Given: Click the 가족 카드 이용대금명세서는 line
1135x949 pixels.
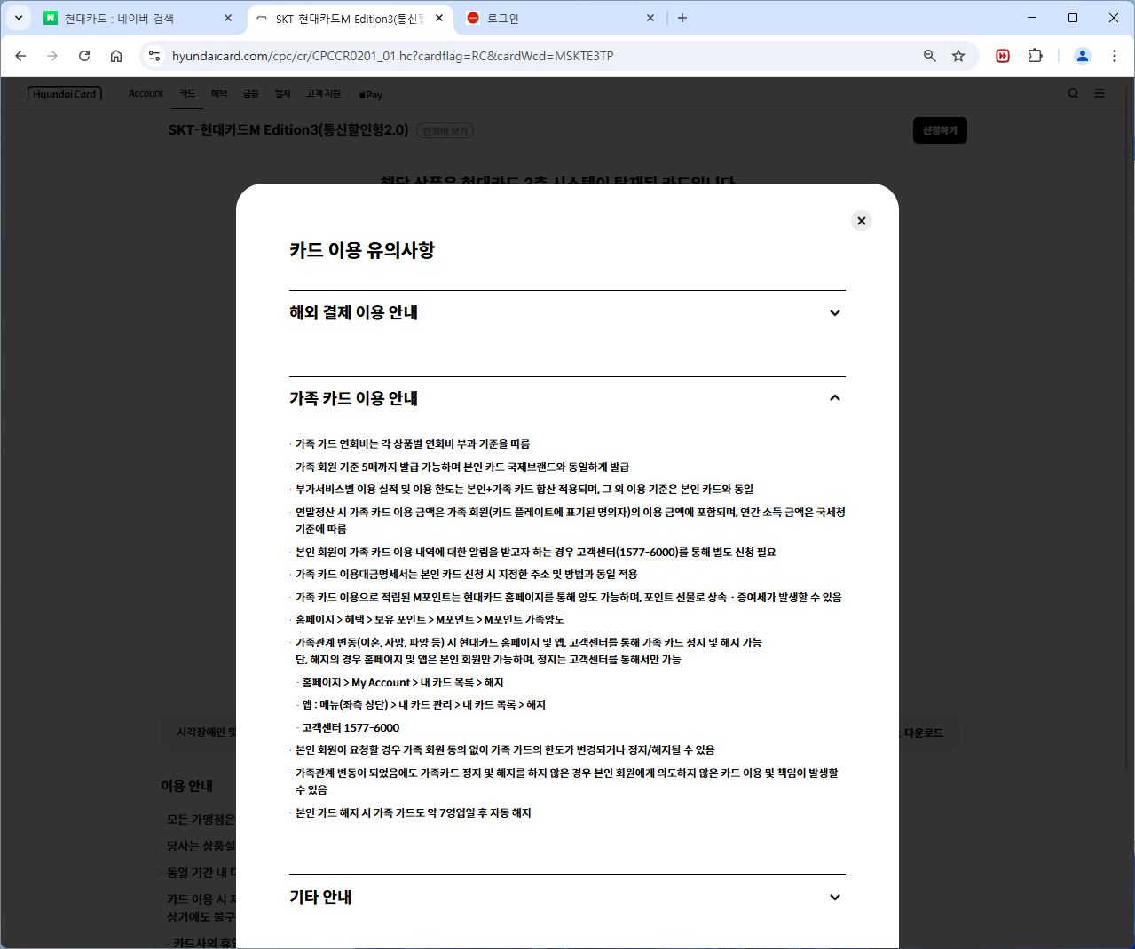Looking at the screenshot, I should pyautogui.click(x=467, y=574).
